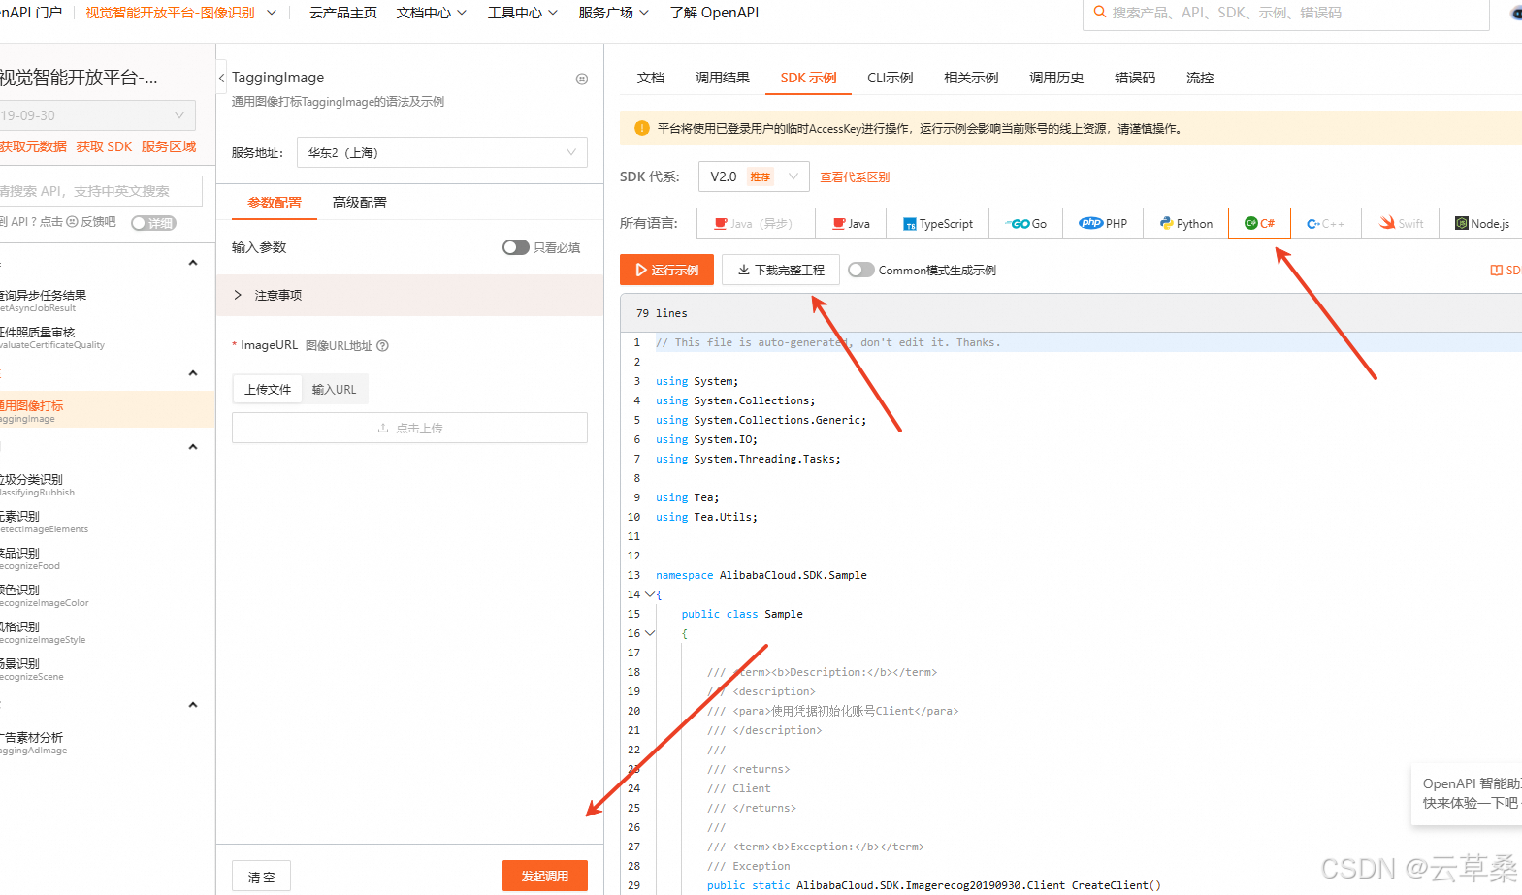Select Java async language
The width and height of the screenshot is (1522, 895).
(756, 223)
